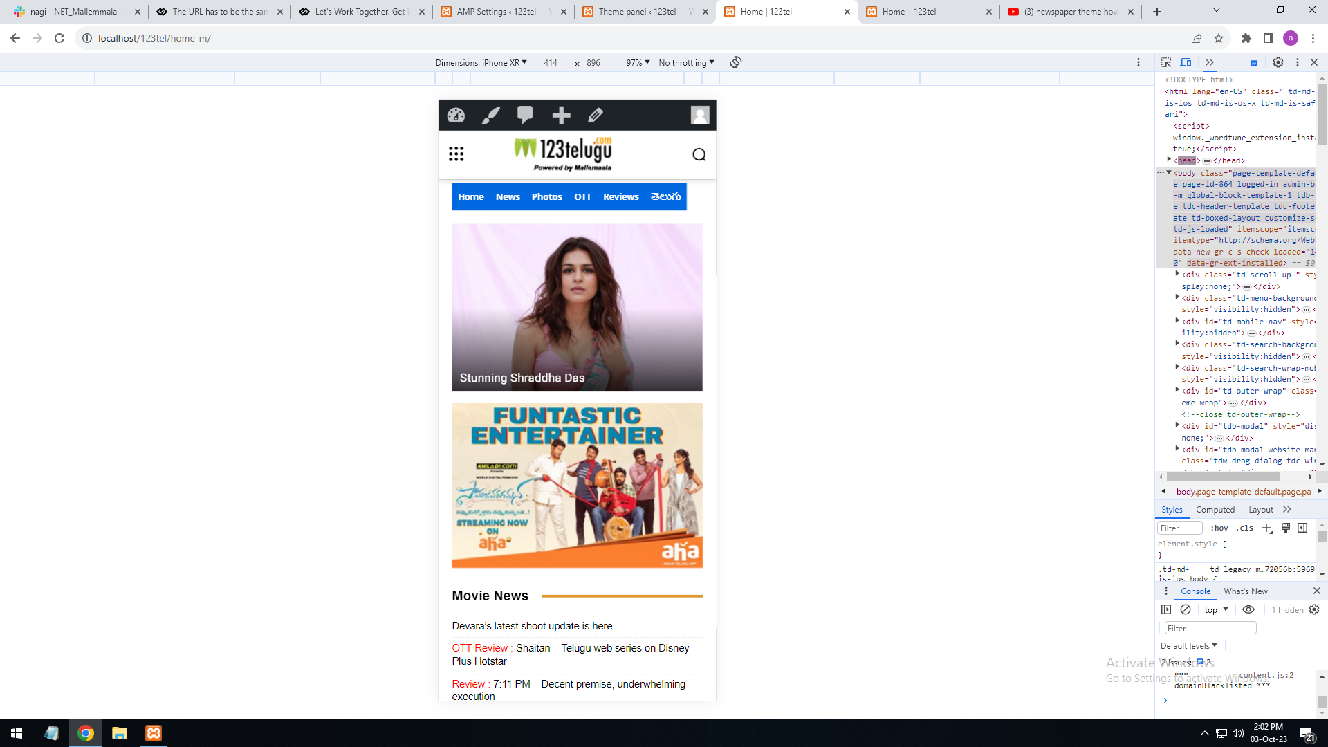Open the Chrome extensions puzzle icon
This screenshot has width=1328, height=747.
coord(1246,38)
